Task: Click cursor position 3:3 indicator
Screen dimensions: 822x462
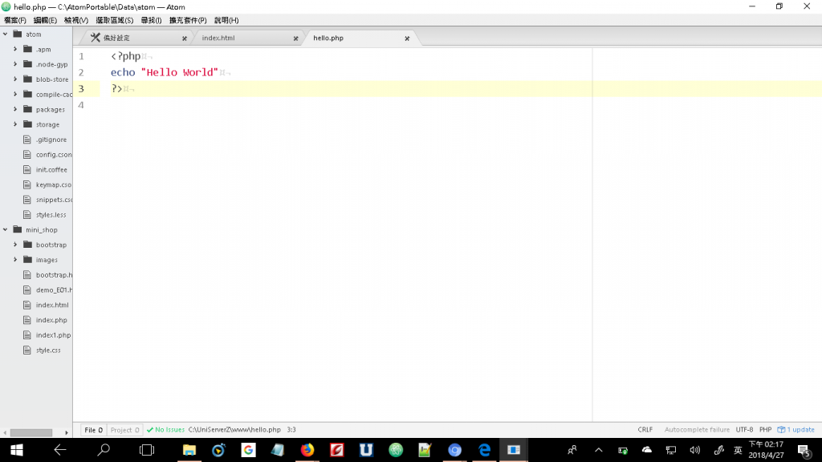Action: 291,430
